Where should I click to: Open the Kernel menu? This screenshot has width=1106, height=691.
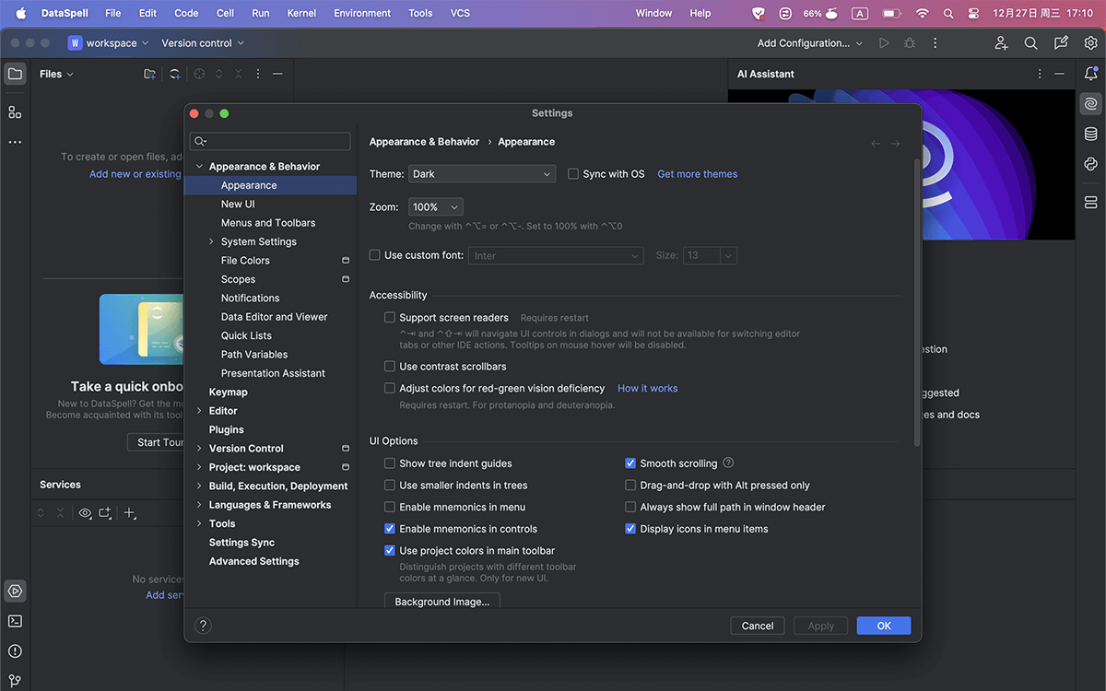point(301,14)
